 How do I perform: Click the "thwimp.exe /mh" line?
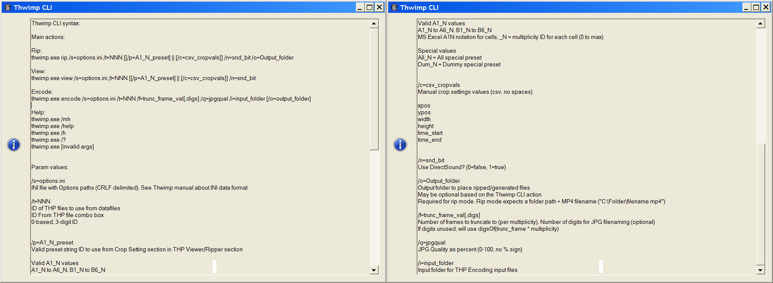51,119
